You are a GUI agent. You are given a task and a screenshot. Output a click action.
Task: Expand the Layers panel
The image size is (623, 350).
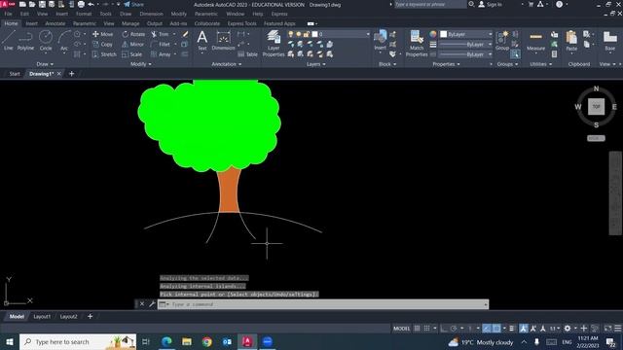point(315,64)
